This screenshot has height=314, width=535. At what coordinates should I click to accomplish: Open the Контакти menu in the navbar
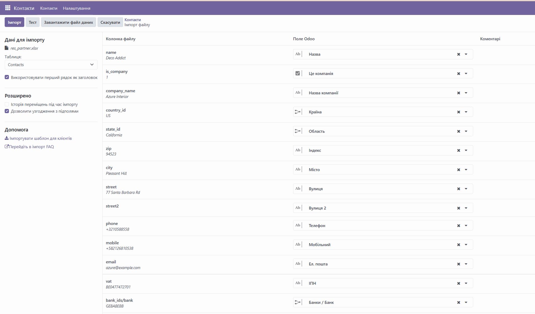pos(48,8)
